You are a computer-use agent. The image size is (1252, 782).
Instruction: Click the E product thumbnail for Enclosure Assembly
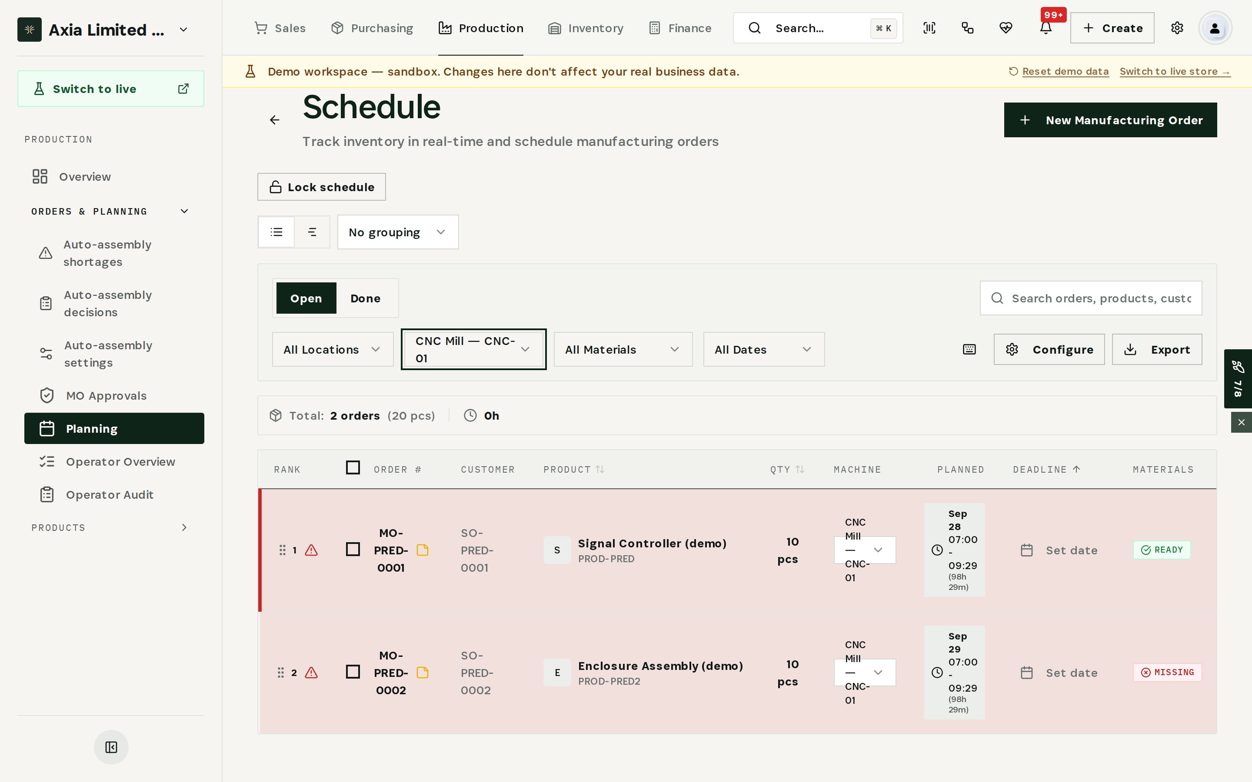coord(557,673)
